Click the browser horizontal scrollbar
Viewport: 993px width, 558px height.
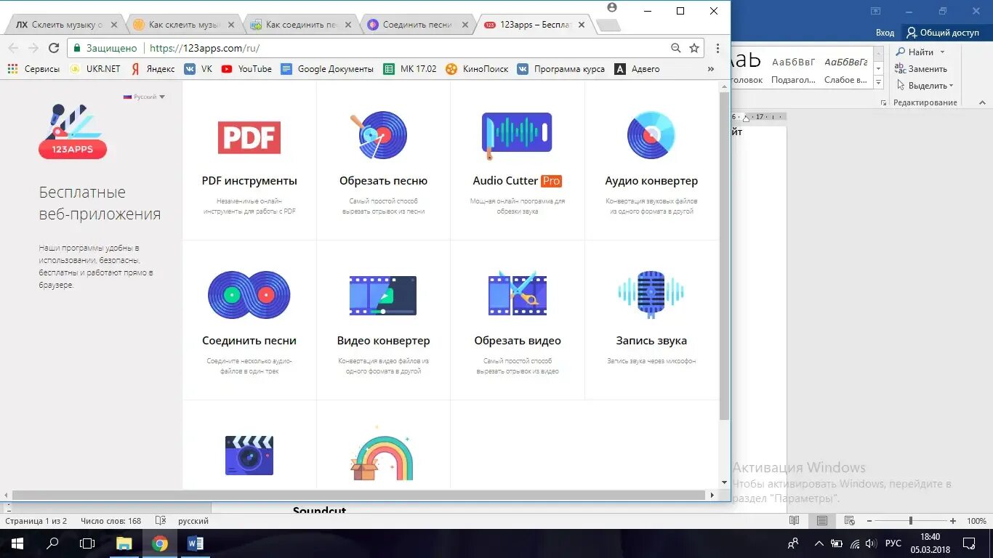[x=359, y=495]
